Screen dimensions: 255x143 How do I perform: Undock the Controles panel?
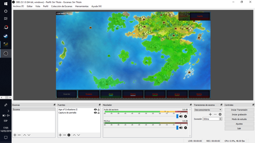253,105
